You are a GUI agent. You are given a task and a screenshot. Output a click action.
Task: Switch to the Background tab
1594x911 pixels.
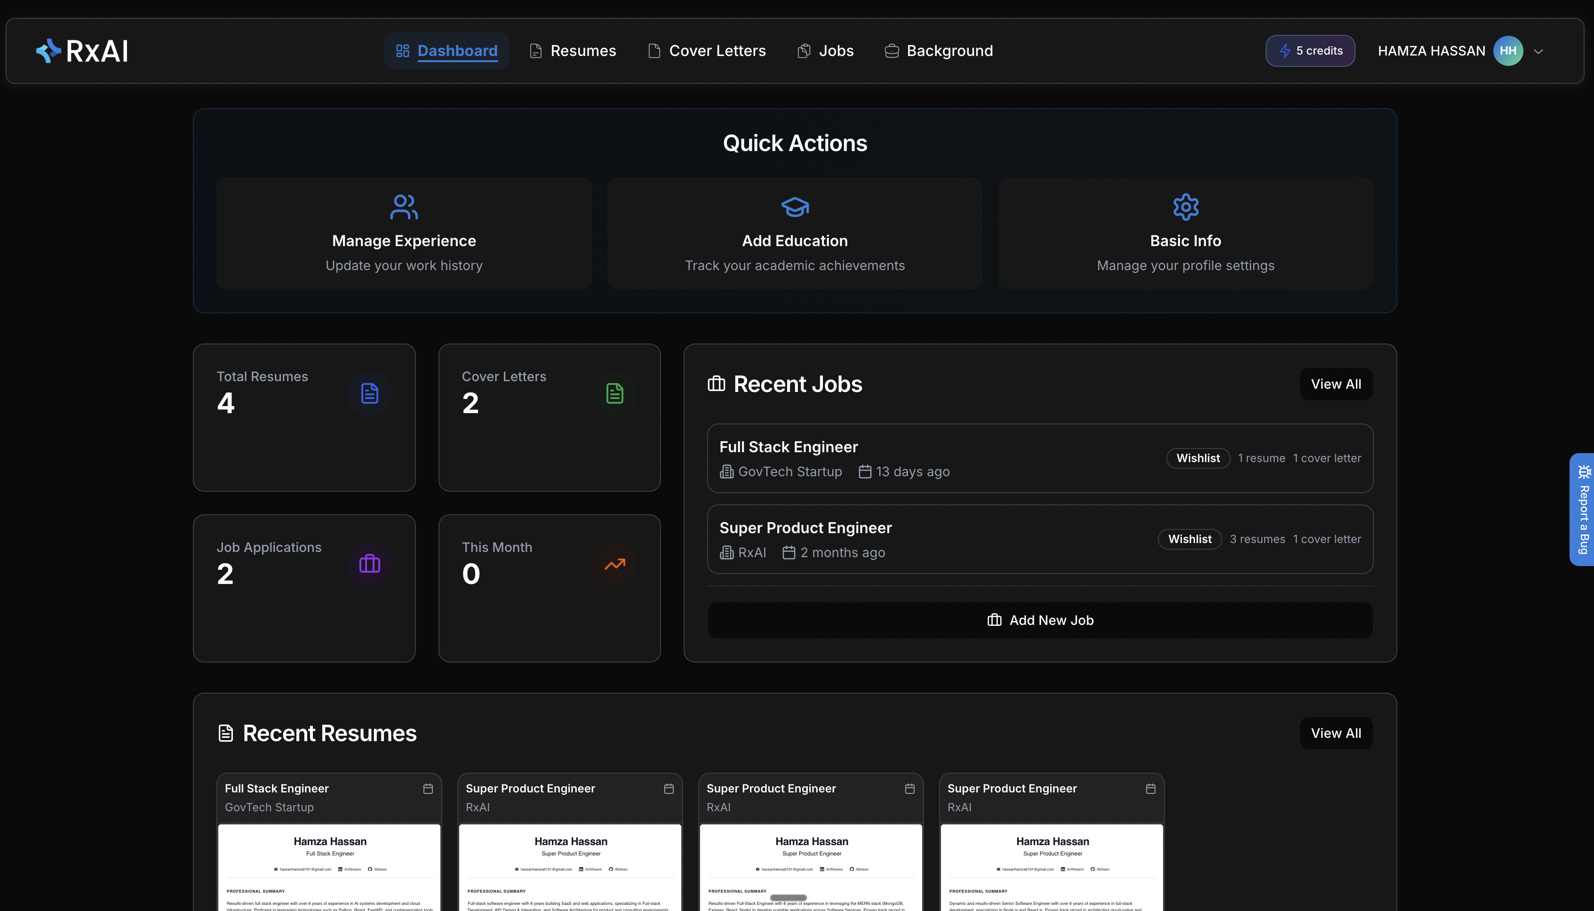(939, 51)
